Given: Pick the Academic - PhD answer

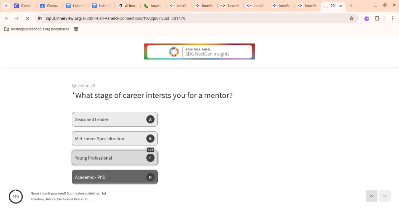Looking at the screenshot, I should click(115, 177).
